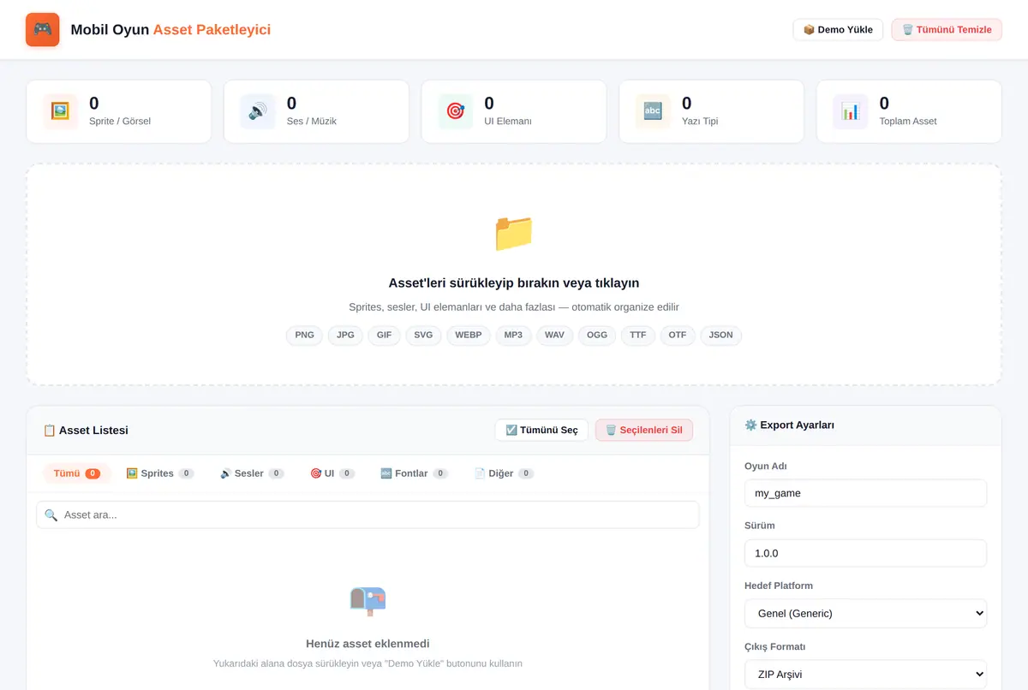Screen dimensions: 1028x690
Task: Click the WEBP format chip
Action: click(x=469, y=335)
